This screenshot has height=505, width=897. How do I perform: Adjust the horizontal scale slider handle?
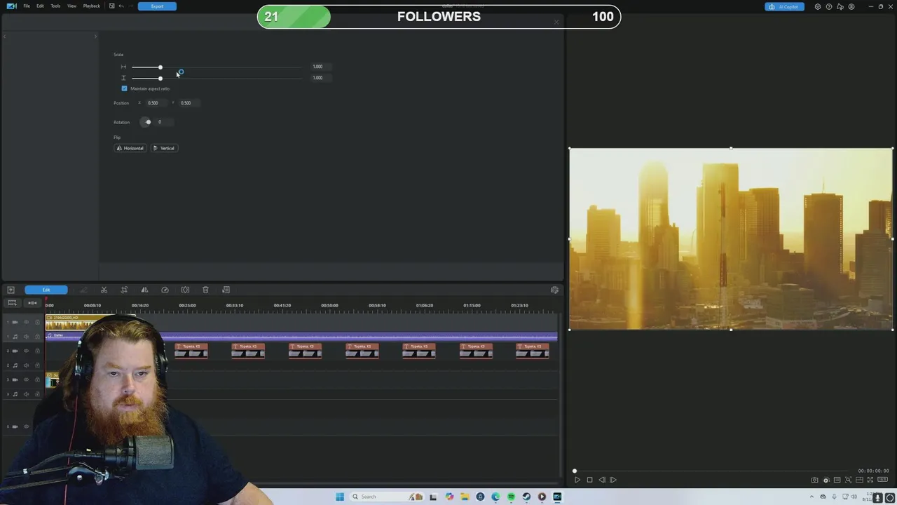point(160,67)
